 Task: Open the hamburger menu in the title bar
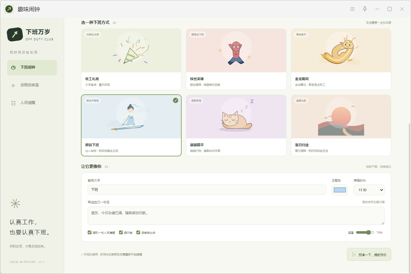point(352,9)
